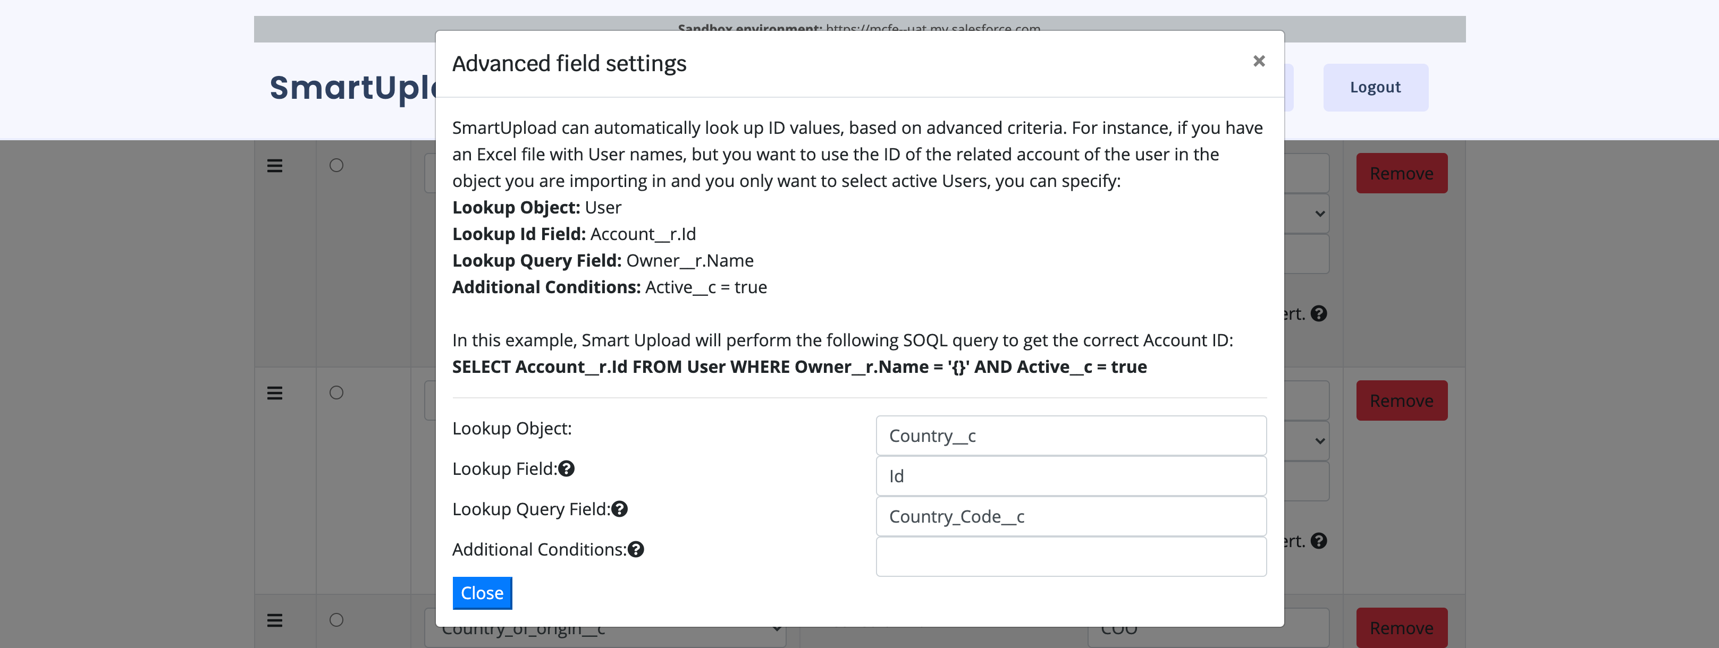Click the Lookup Object input containing Country__c

(1071, 436)
